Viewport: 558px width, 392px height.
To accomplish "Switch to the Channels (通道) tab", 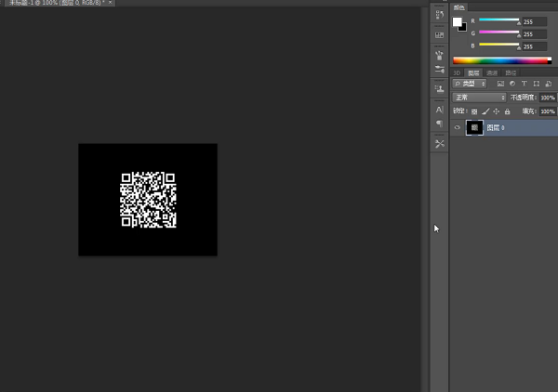I will [x=492, y=72].
